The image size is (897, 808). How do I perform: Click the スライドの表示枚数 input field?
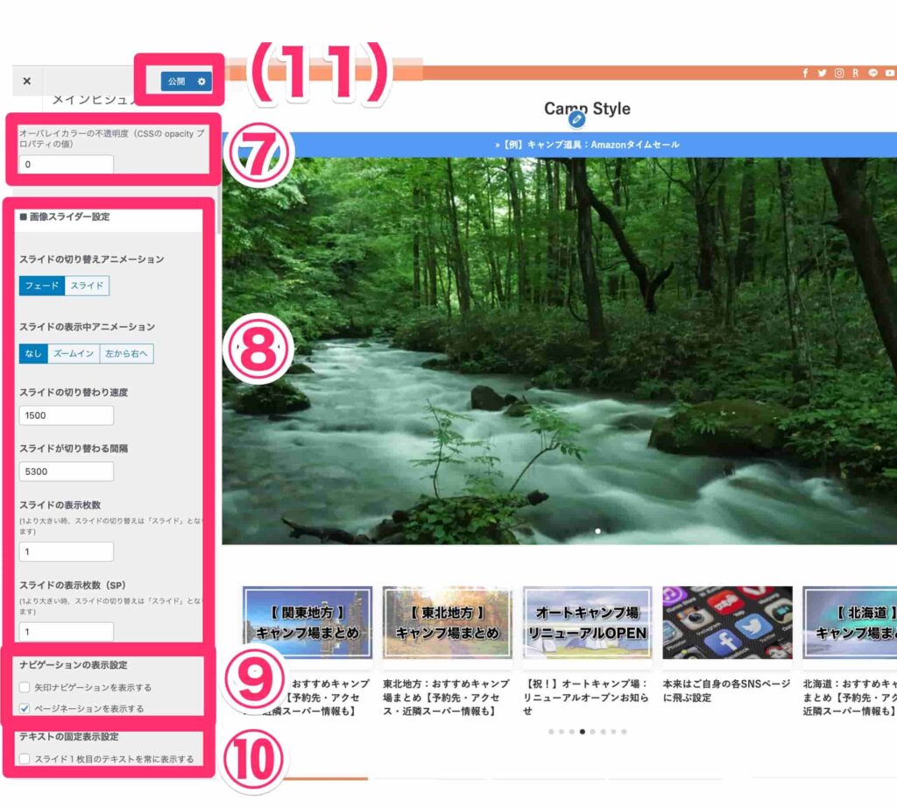click(67, 551)
